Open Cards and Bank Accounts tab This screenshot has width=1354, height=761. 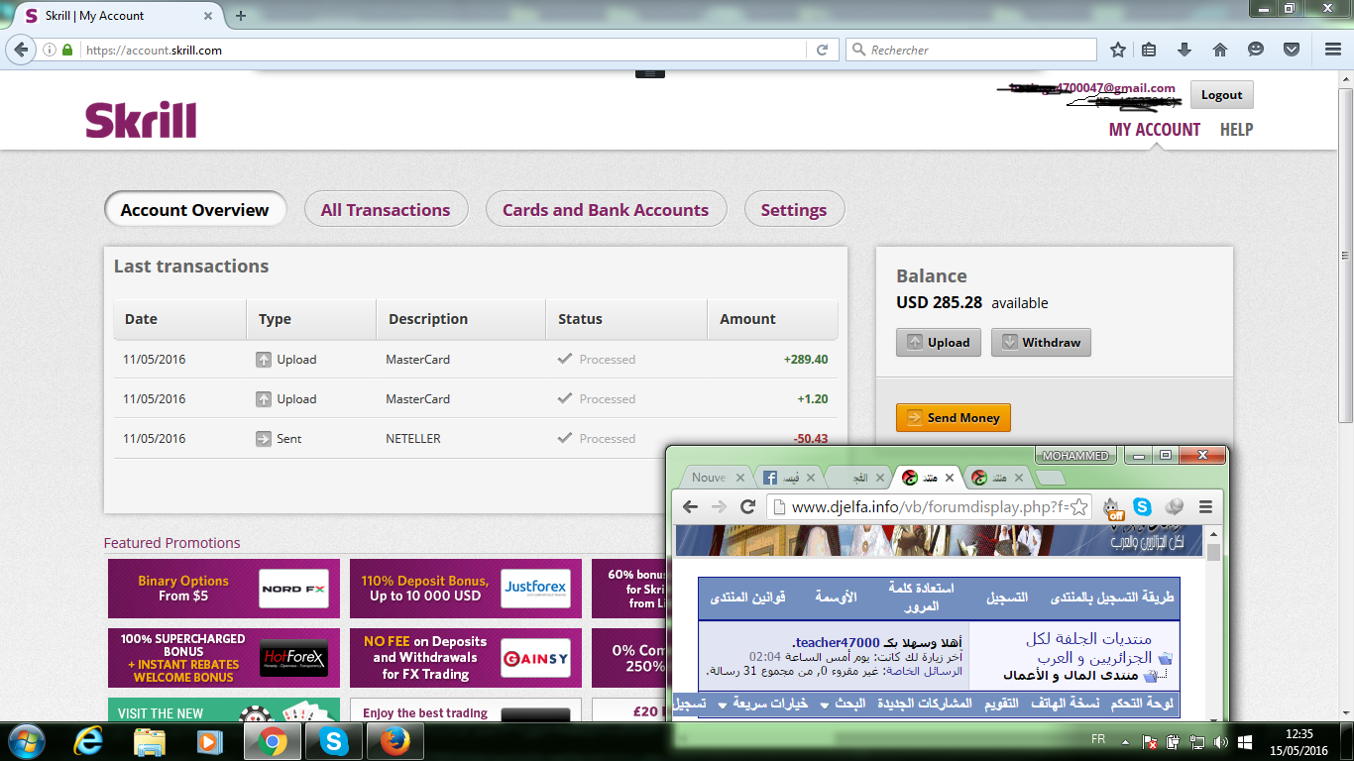606,209
